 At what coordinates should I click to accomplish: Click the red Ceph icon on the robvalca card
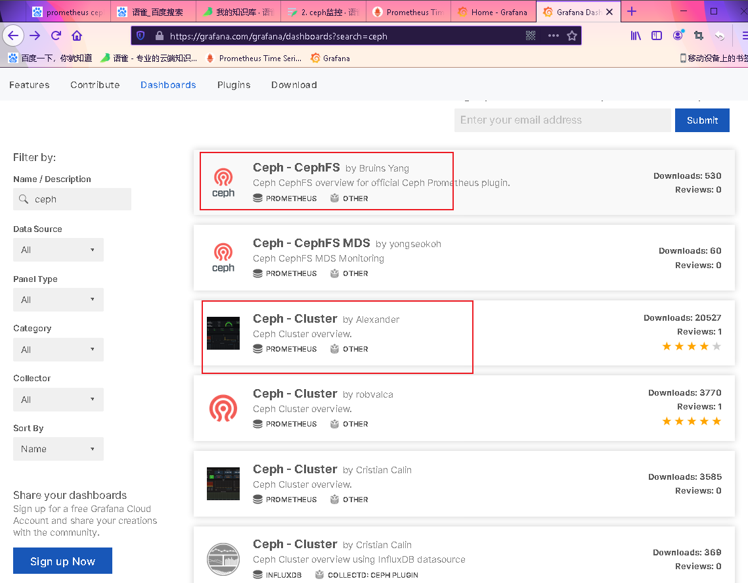coord(223,408)
